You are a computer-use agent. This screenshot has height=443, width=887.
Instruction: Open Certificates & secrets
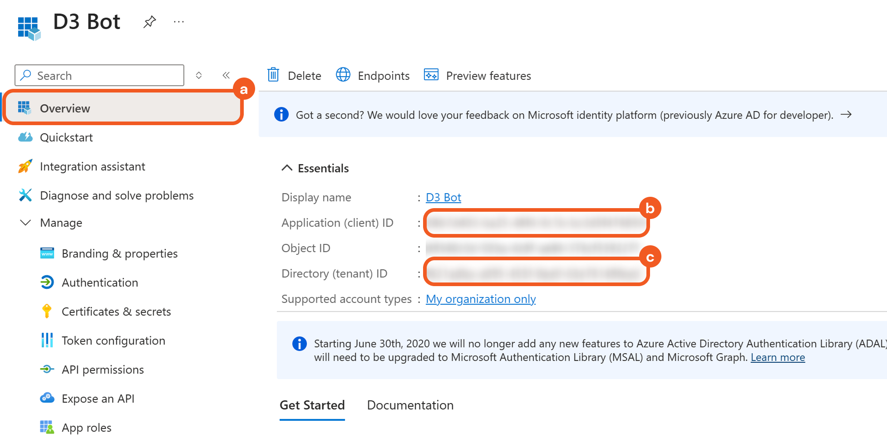tap(116, 312)
